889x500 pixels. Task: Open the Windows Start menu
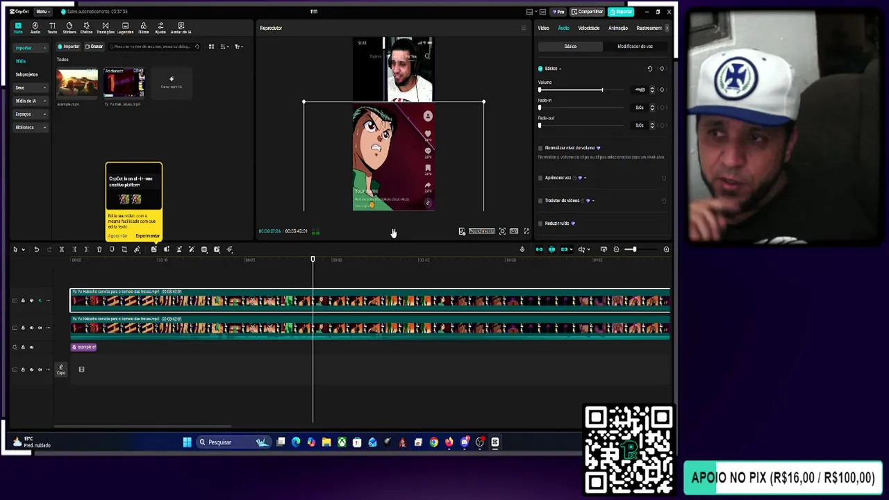(x=187, y=442)
